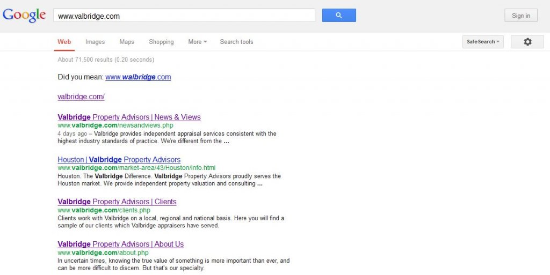This screenshot has height=275, width=550.
Task: Click the newsandviews.php green URL
Action: click(115, 125)
